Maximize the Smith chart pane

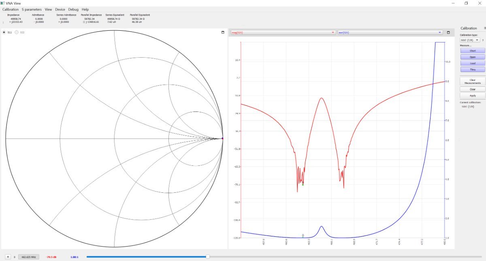[223, 32]
